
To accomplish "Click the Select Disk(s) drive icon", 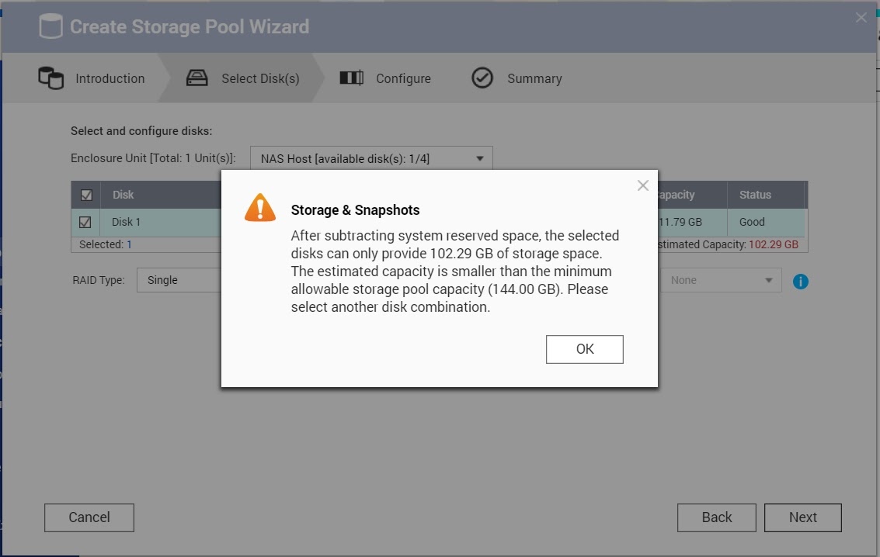I will 197,78.
